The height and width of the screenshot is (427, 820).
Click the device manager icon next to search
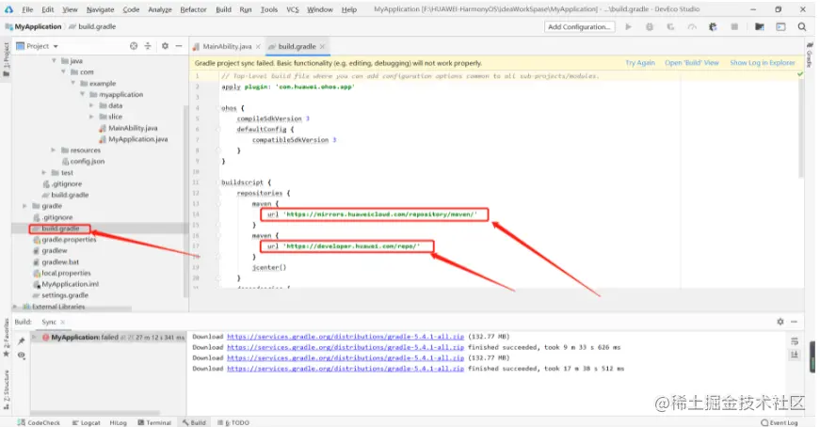coord(780,26)
